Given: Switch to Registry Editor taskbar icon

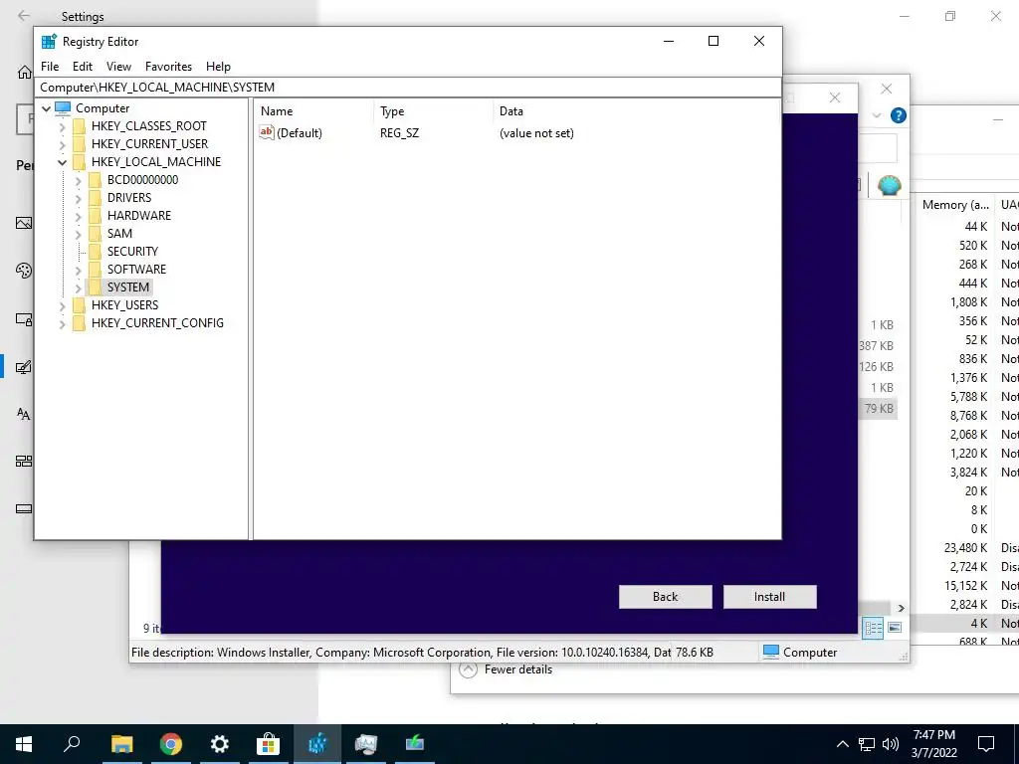Looking at the screenshot, I should 317,744.
